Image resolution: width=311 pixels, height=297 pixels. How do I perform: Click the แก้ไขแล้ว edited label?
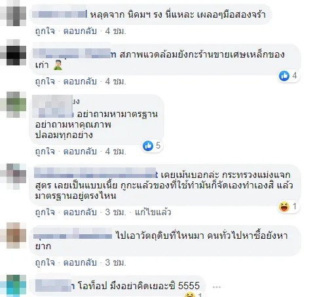point(153,212)
